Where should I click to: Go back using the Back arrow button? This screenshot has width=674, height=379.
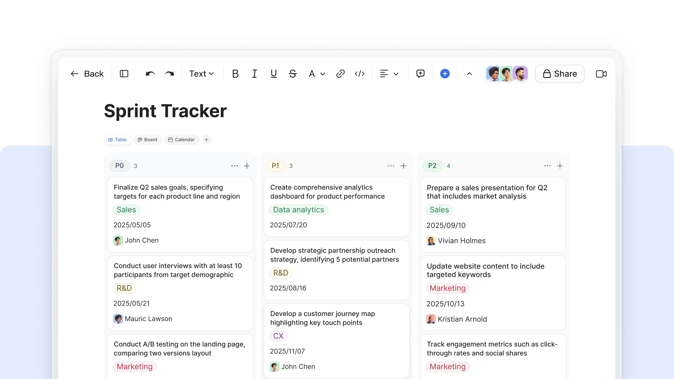(87, 74)
